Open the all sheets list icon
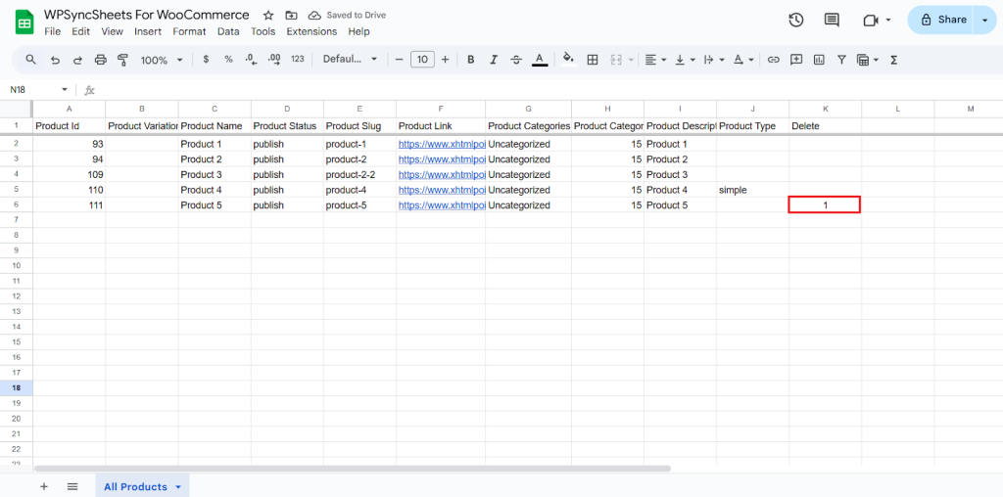 (x=72, y=486)
